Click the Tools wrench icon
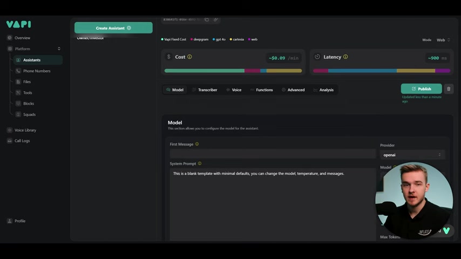 (18, 93)
